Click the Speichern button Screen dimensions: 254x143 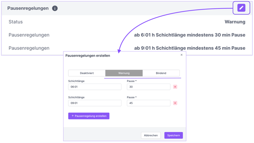[174, 135]
